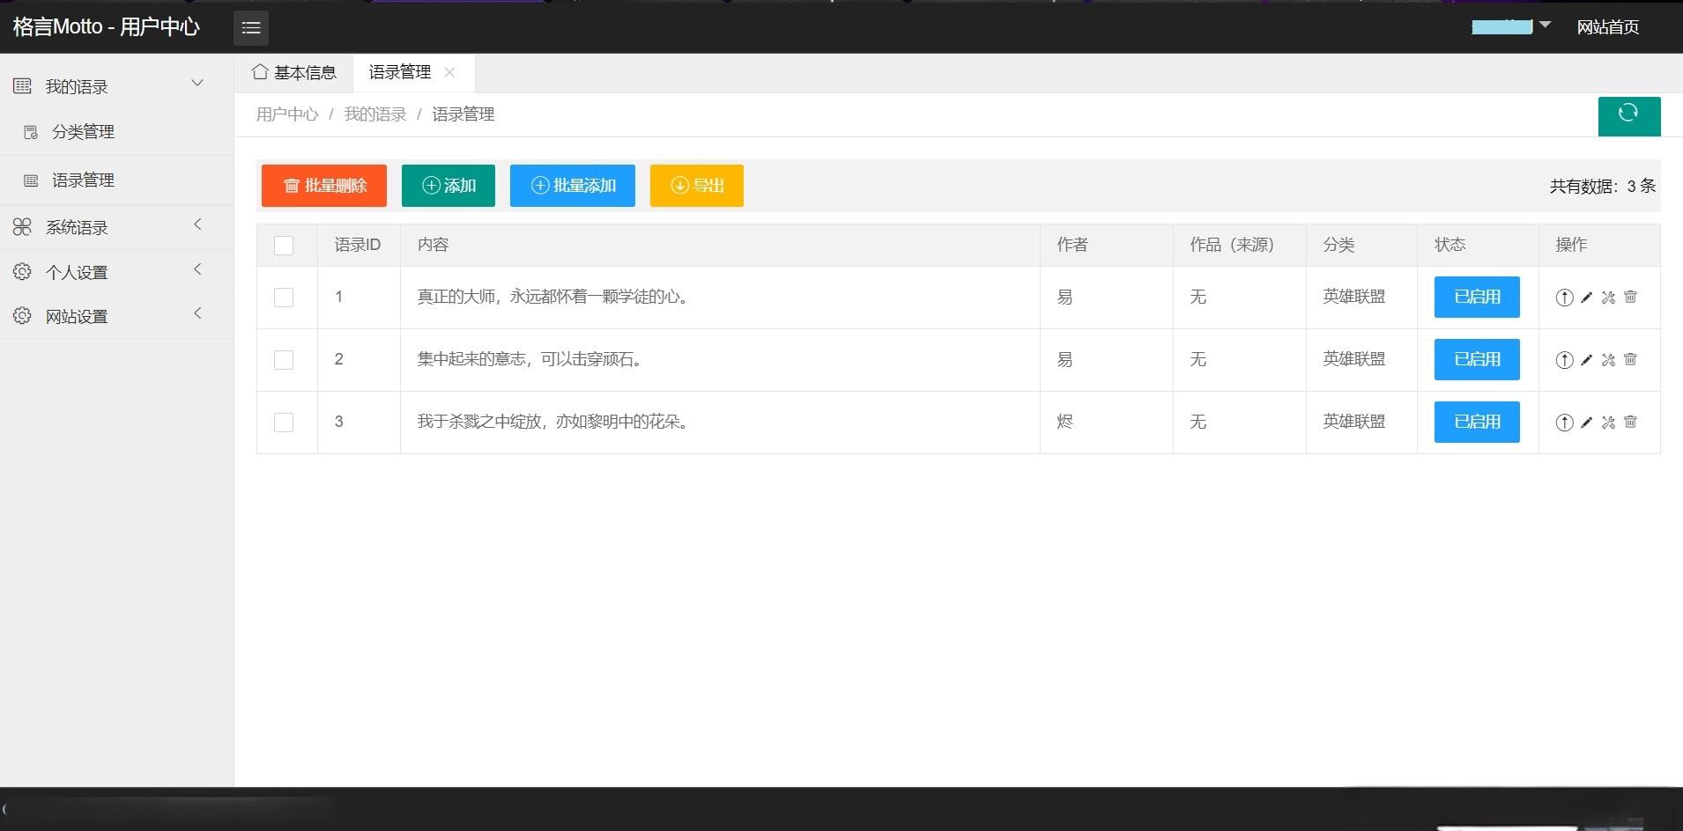Click the tools icon for quote 1
The width and height of the screenshot is (1683, 831).
[1608, 298]
